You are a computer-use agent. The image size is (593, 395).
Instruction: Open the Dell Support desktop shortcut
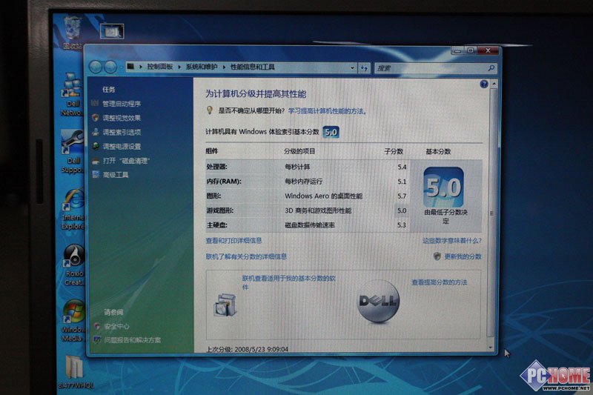(72, 151)
